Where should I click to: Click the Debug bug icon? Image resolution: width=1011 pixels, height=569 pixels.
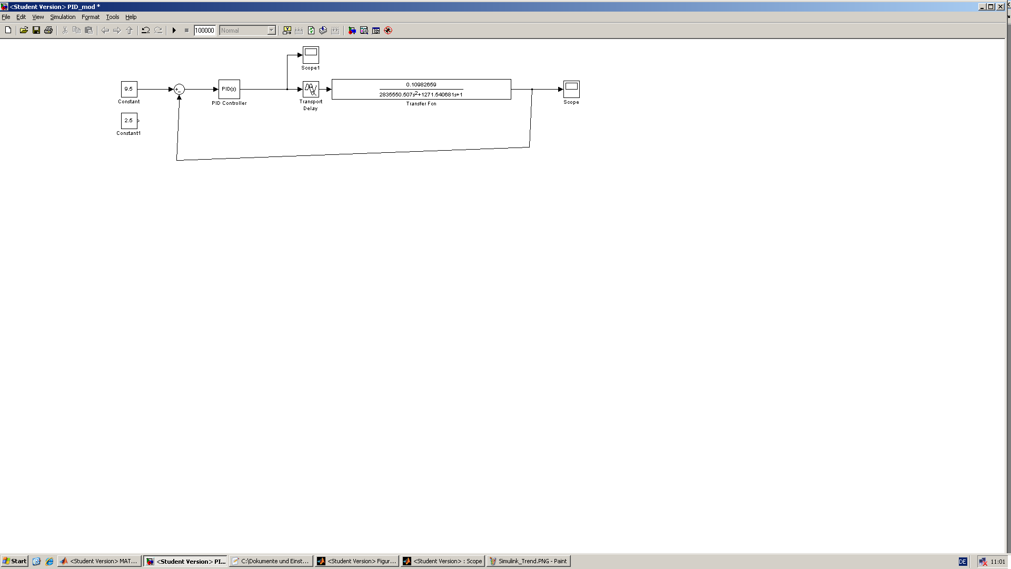coord(388,31)
